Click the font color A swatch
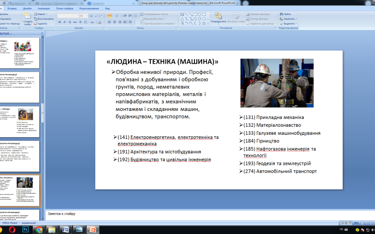Viewport: 375px width, 234px height. point(100,22)
